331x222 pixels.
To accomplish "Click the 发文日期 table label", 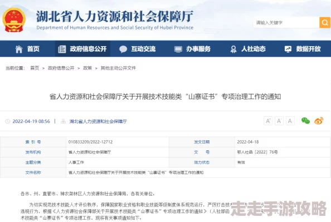I will click(202, 142).
